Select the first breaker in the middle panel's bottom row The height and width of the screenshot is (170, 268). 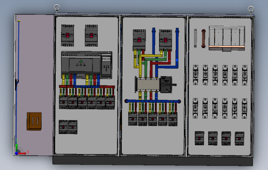[133, 119]
